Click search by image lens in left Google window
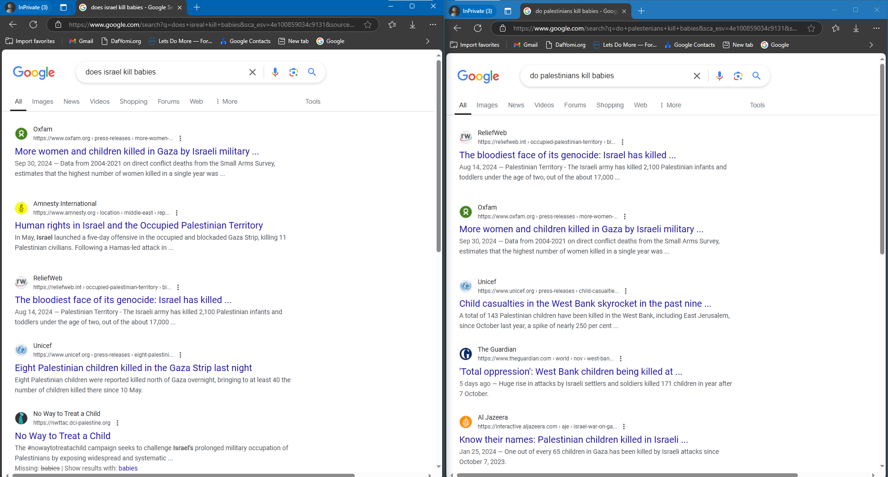The height and width of the screenshot is (477, 888). 294,72
